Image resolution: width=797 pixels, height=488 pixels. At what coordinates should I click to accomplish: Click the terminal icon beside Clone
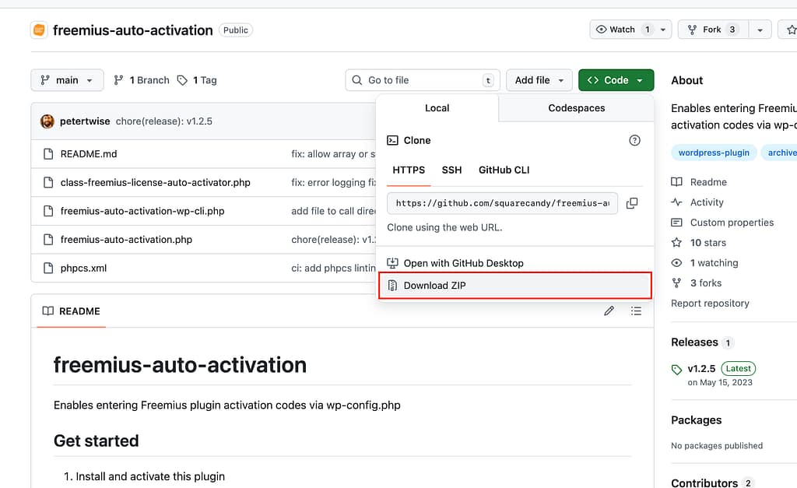coord(392,140)
